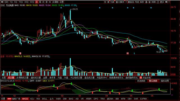Viewport: 180px width, 101px height.
Task: Click the 24.23 peak candlestick
Action: (70, 15)
